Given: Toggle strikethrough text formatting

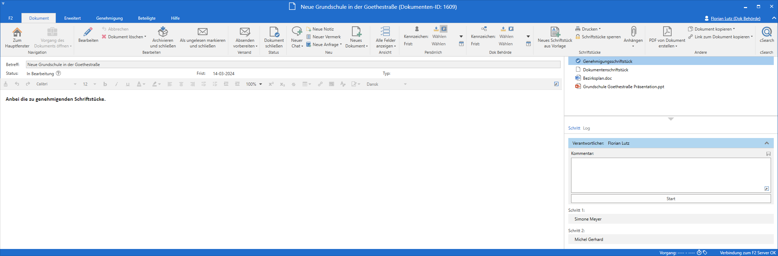Looking at the screenshot, I should (x=294, y=84).
